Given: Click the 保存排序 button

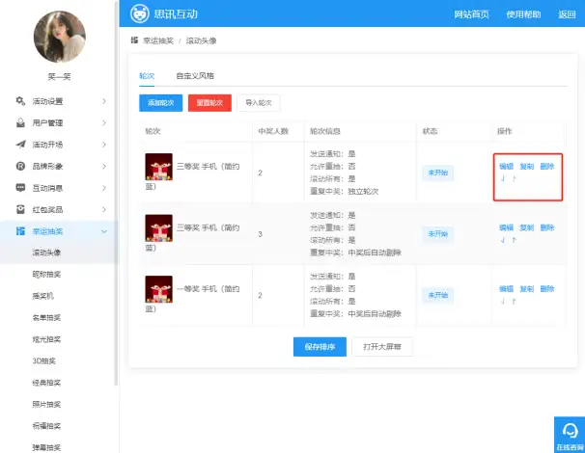Looking at the screenshot, I should pyautogui.click(x=320, y=347).
